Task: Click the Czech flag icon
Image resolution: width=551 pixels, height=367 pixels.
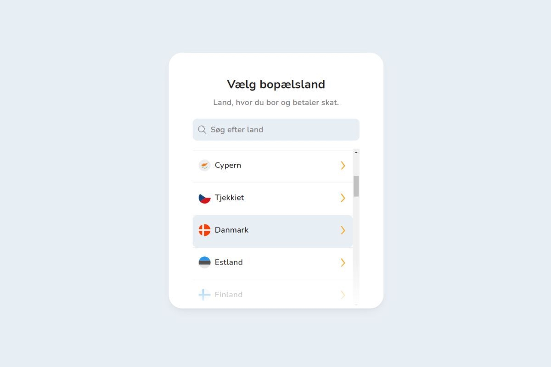Action: click(204, 198)
